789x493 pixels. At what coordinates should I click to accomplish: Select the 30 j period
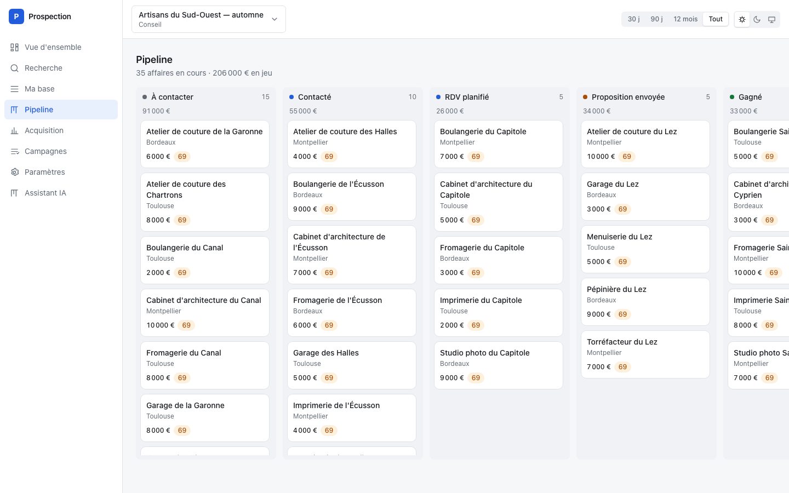click(634, 19)
